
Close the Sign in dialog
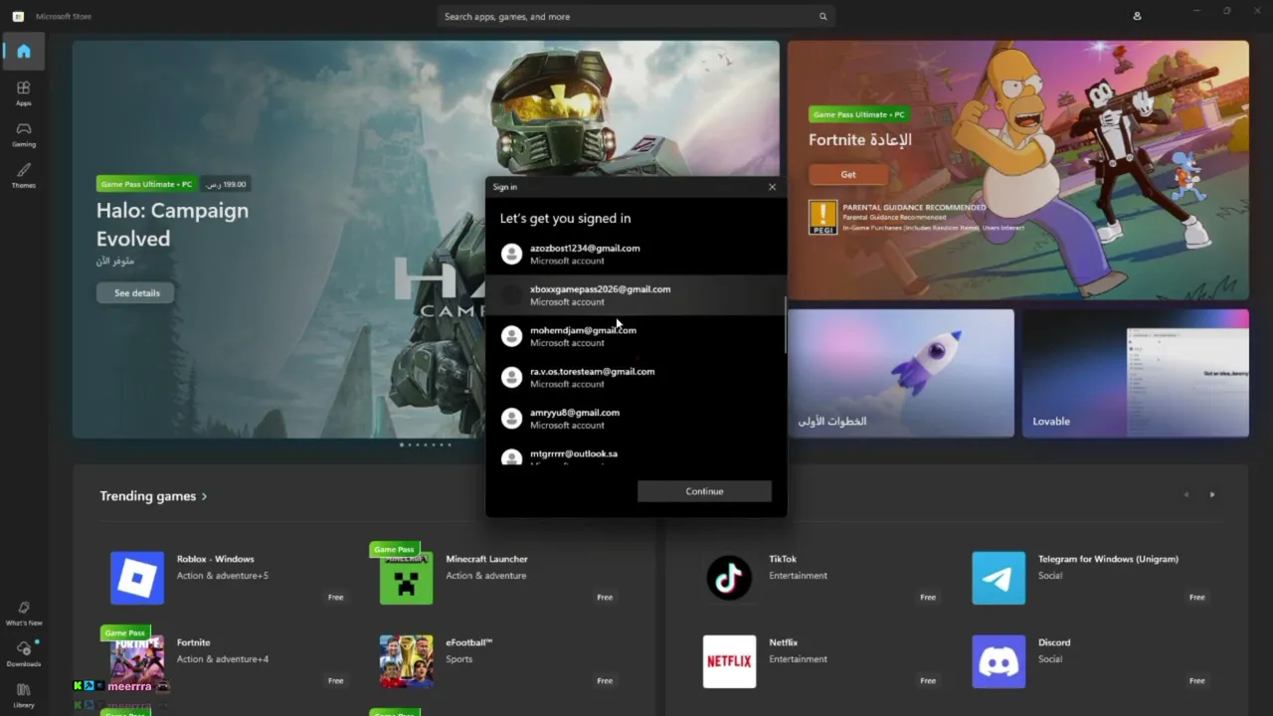(772, 187)
